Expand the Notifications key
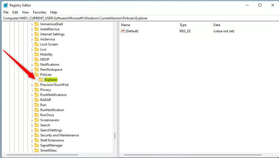Image resolution: width=279 pixels, height=158 pixels. [x=32, y=65]
